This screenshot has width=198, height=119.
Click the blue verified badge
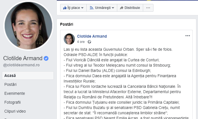click(46, 58)
